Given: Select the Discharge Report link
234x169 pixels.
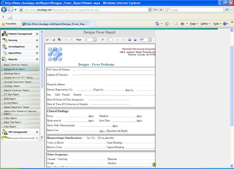Looking at the screenshot, I should [12, 74].
